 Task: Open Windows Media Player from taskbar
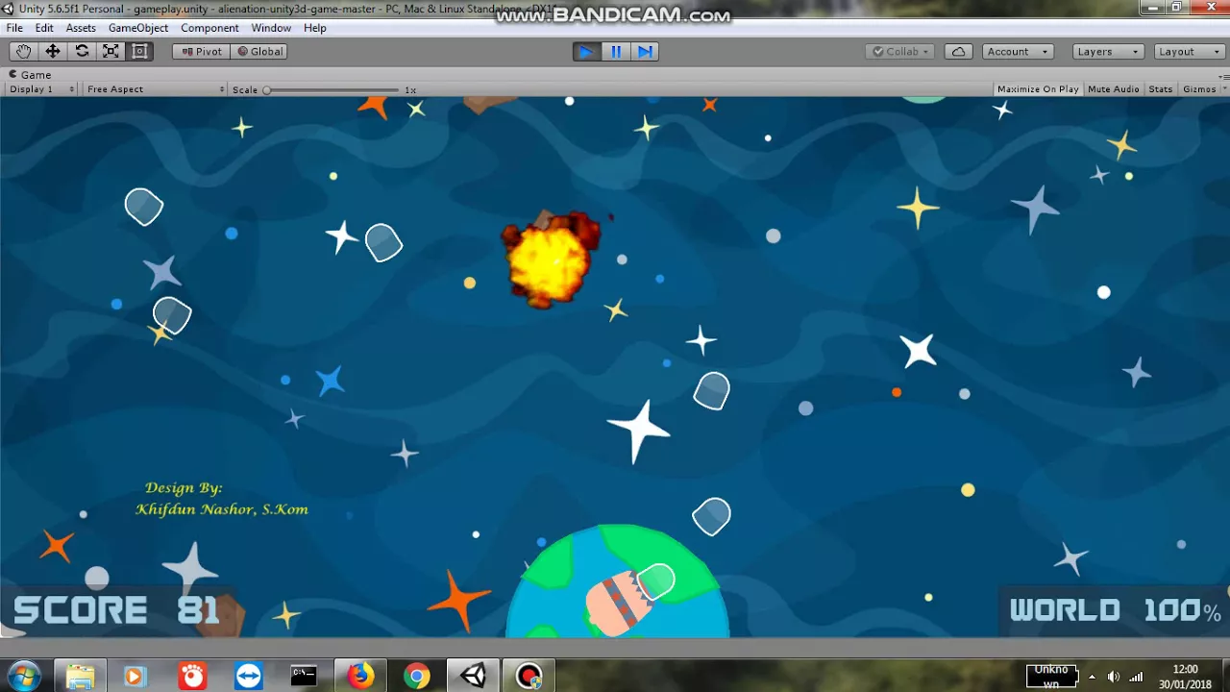pyautogui.click(x=134, y=676)
